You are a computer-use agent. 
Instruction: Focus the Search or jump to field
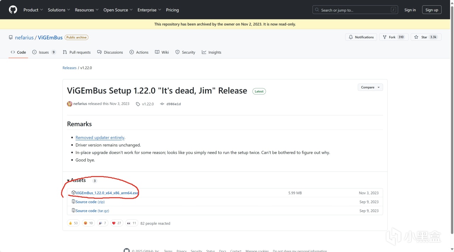[x=355, y=10]
